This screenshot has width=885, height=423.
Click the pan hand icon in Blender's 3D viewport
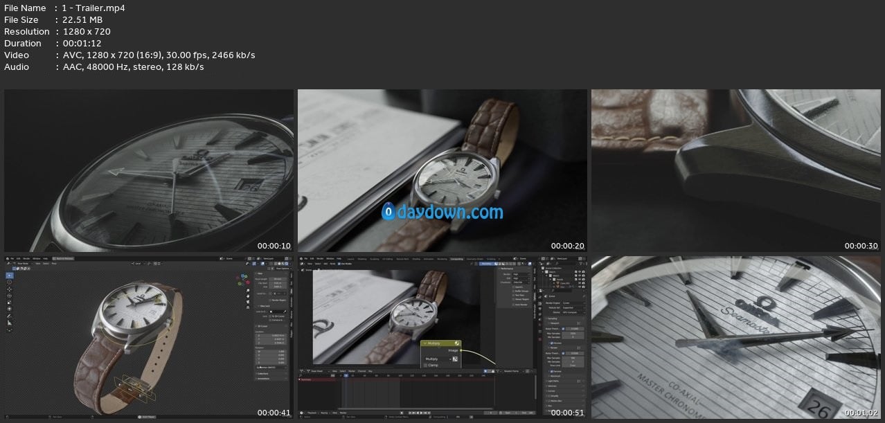pos(248,298)
